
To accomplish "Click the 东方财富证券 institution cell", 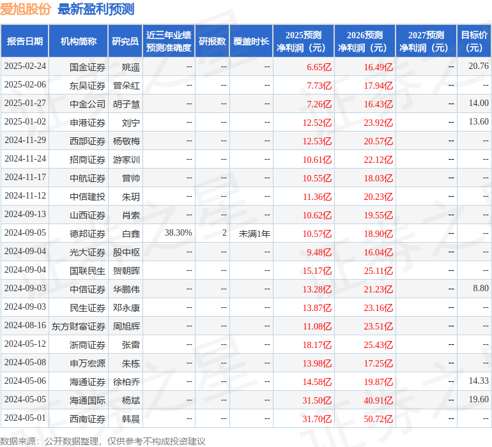I will point(79,326).
